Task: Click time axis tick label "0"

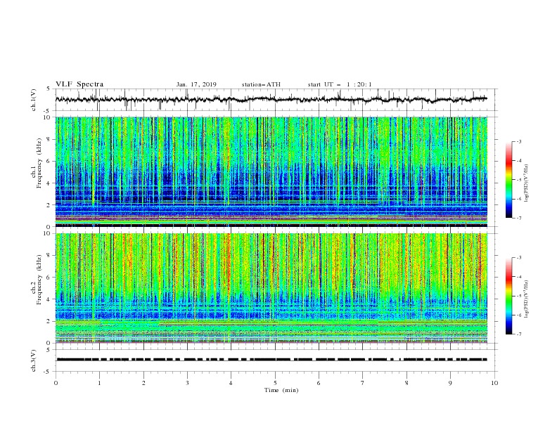Action: pos(56,383)
